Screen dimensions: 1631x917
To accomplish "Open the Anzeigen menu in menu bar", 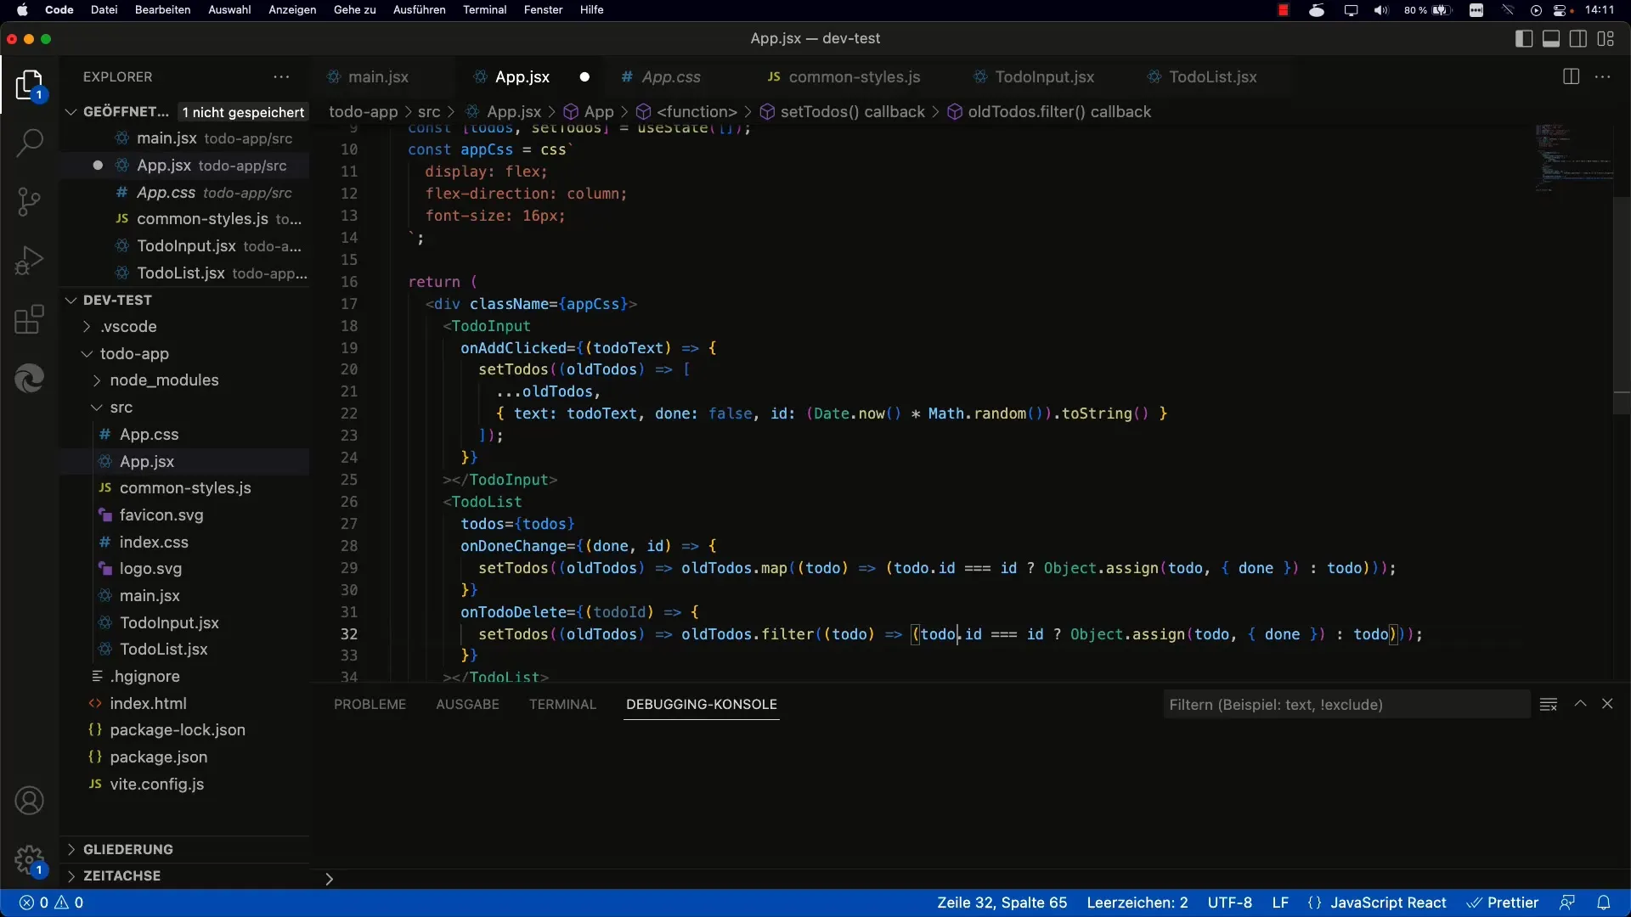I will point(292,10).
